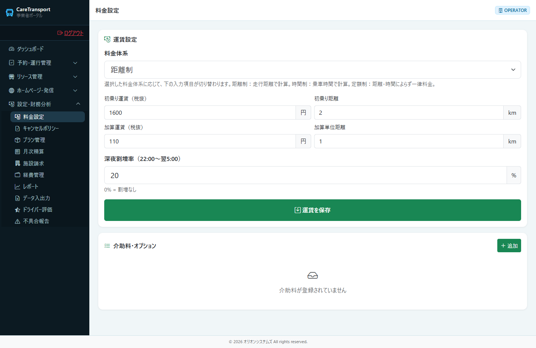Viewport: 536px width, 348px height.
Task: Open 経費管理 from the sidebar
Action: click(x=48, y=175)
